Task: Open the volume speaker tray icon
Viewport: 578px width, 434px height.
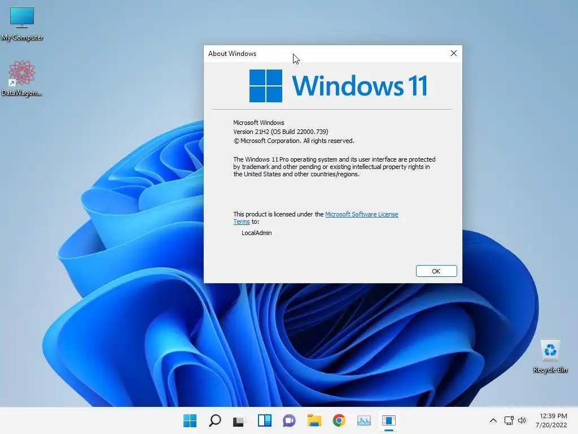Action: click(x=522, y=420)
